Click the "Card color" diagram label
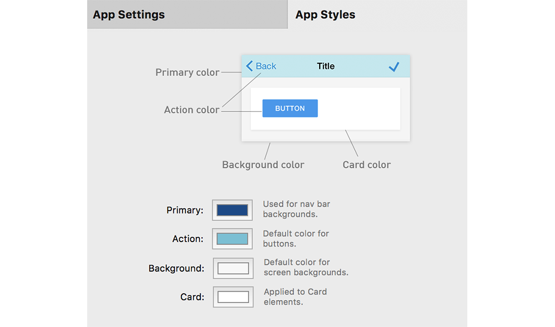 (x=366, y=165)
